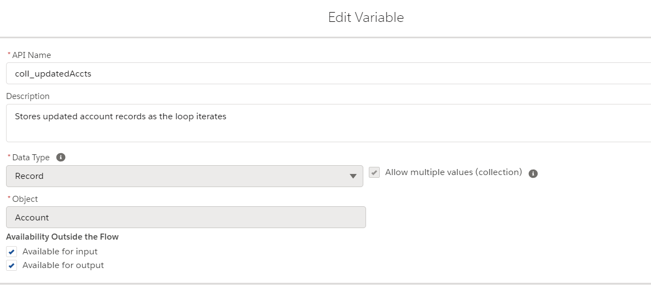This screenshot has width=651, height=285.
Task: Click the Object field label
Action: click(x=25, y=199)
